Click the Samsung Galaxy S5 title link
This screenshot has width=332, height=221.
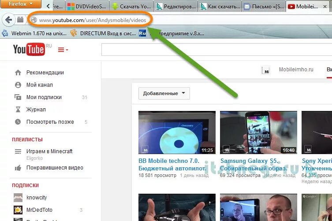[254, 165]
